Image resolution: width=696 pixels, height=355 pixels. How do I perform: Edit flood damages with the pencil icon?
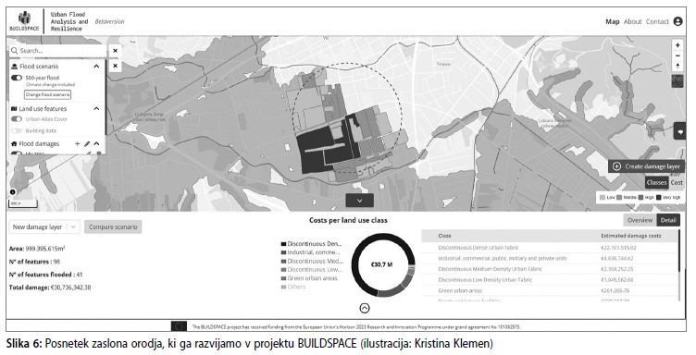coord(87,143)
